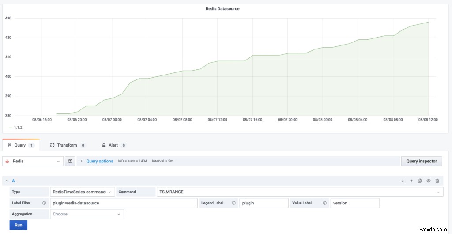The height and width of the screenshot is (234, 452).
Task: Delete query A with trash icon
Action: click(x=437, y=181)
